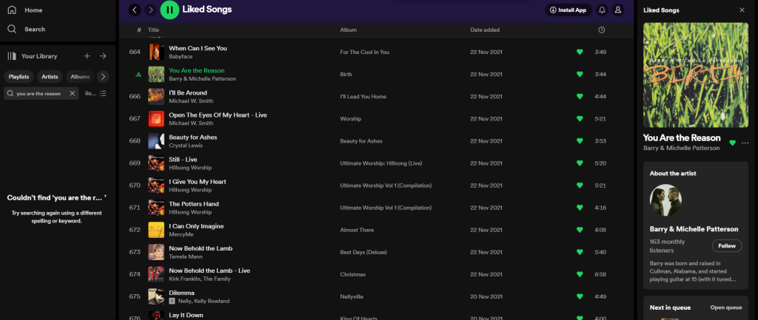Open more options for You Are the Reason
758x320 pixels.
[745, 143]
